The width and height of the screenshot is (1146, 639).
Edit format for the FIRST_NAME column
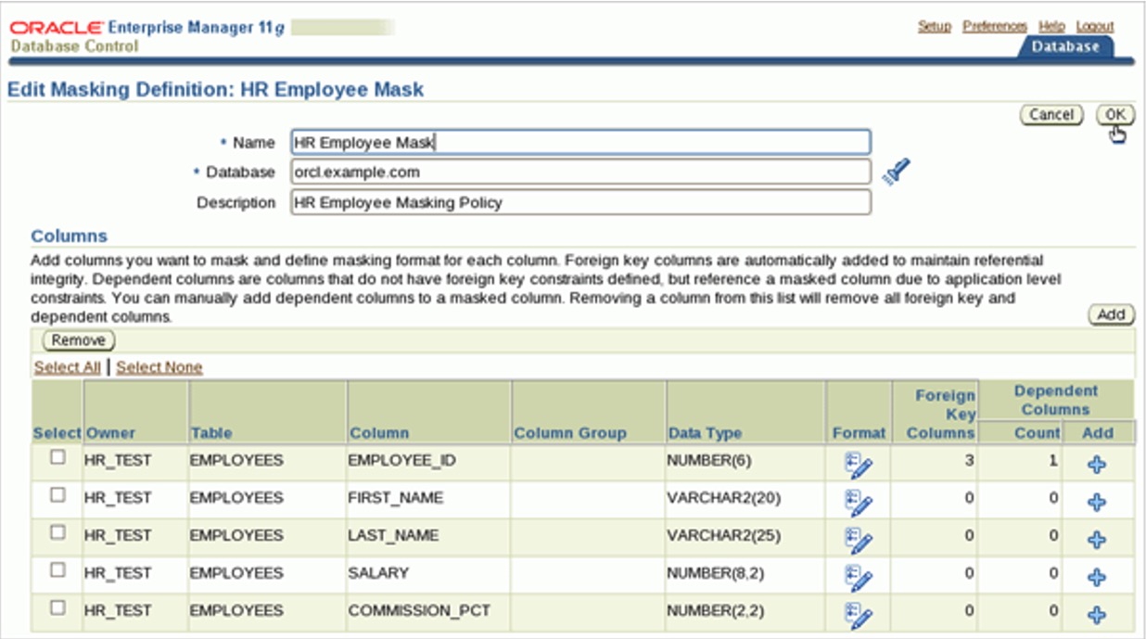859,502
